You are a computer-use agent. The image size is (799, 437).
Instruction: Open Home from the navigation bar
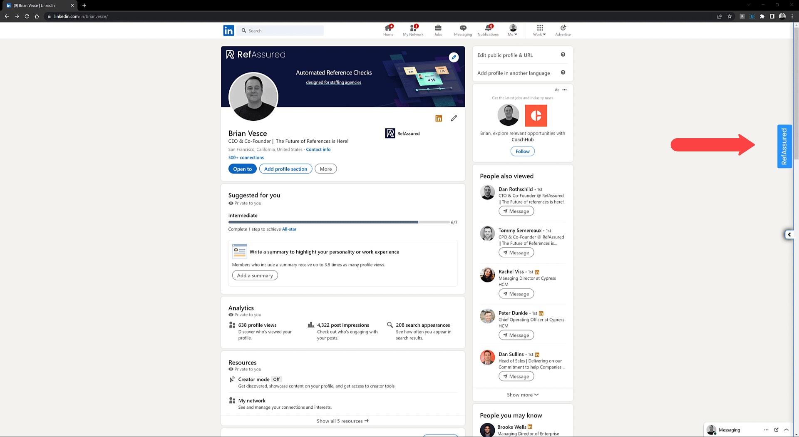click(x=388, y=30)
